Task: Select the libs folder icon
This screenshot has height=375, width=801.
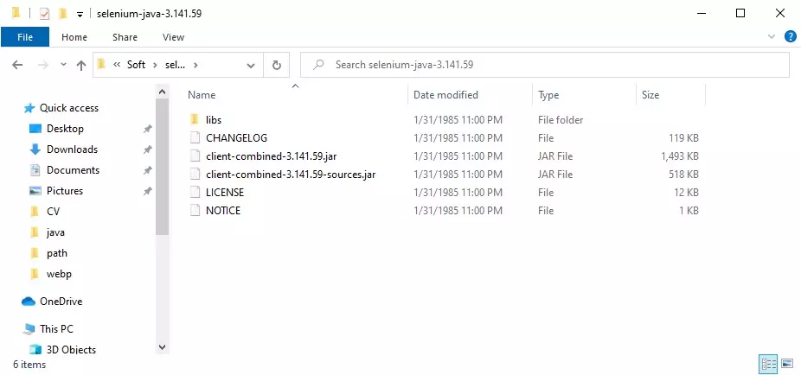Action: pyautogui.click(x=194, y=120)
